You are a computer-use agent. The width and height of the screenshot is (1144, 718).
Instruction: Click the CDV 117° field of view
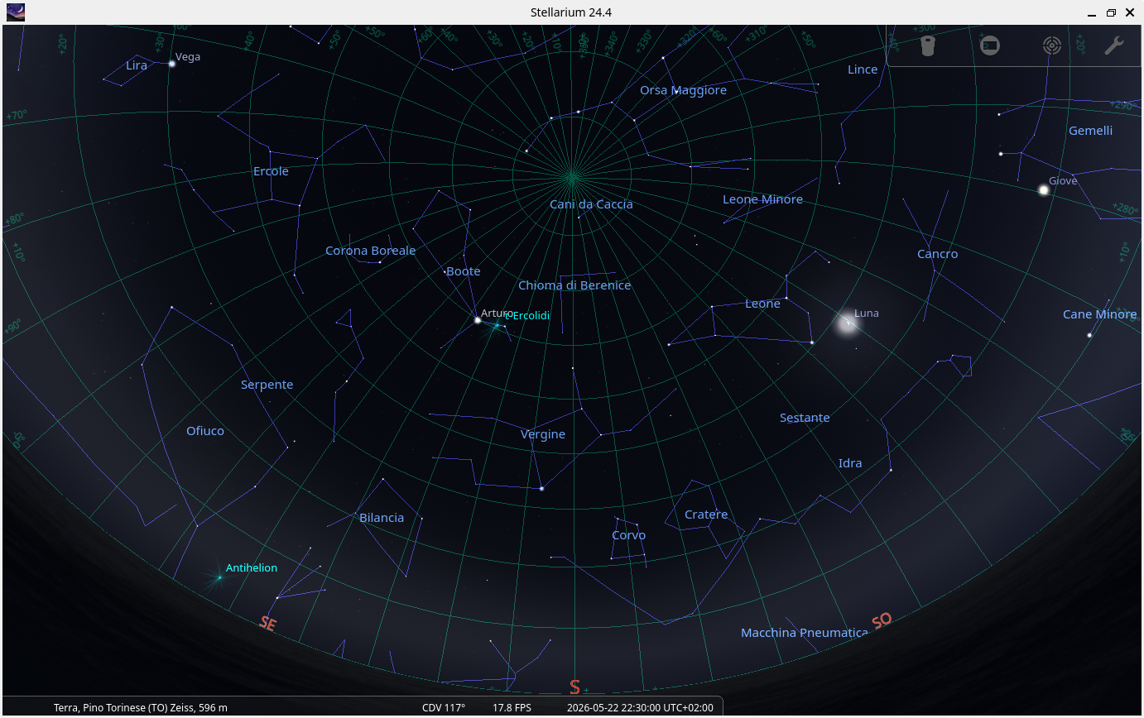point(444,708)
